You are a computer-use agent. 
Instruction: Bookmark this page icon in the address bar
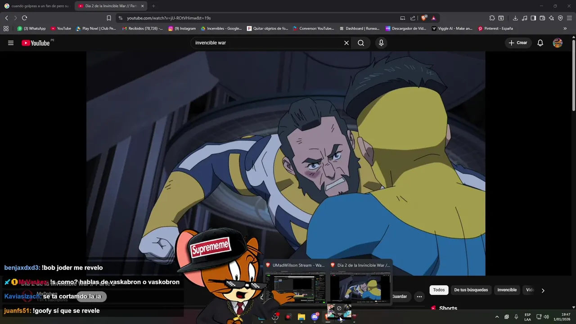pyautogui.click(x=108, y=18)
